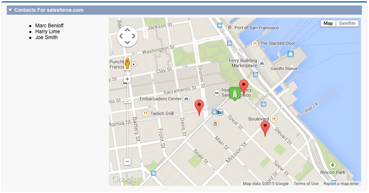Pan the map left with the arrow
This screenshot has height=193, width=369.
[121, 36]
